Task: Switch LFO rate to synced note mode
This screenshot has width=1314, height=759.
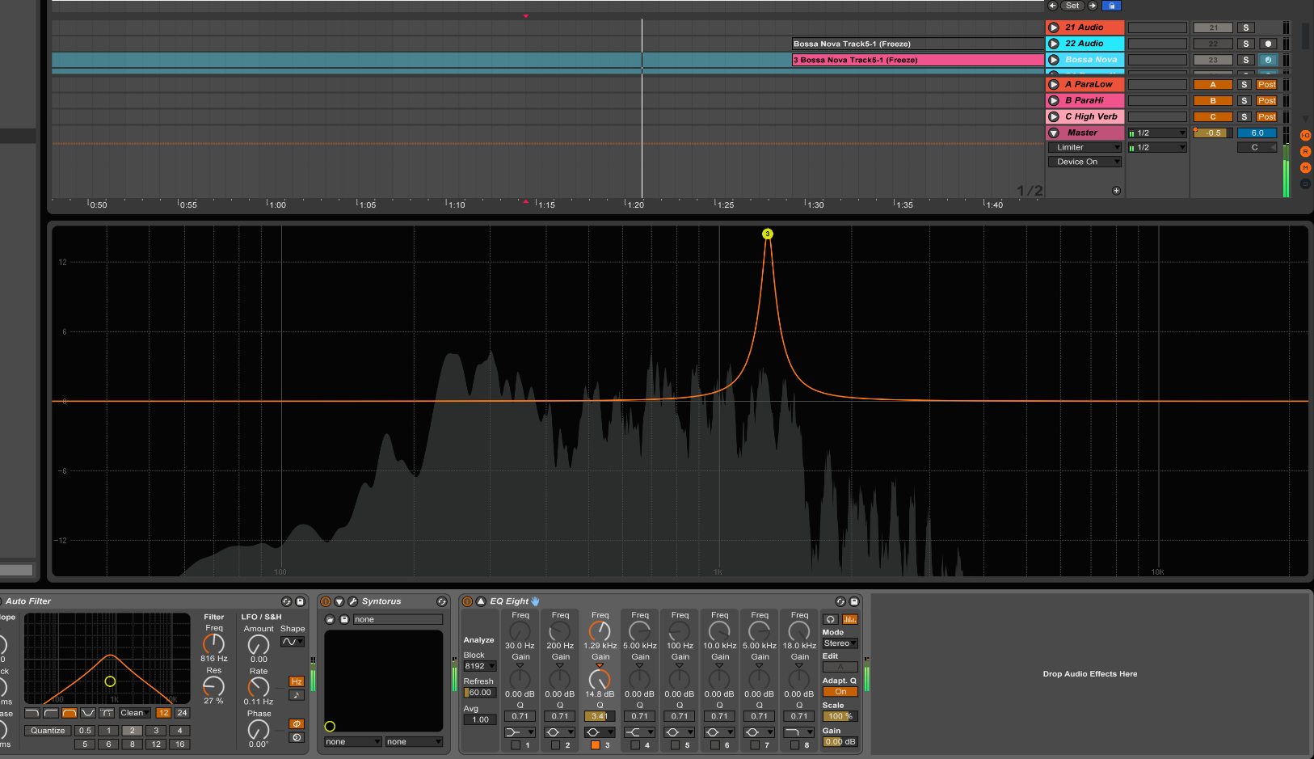Action: (297, 695)
